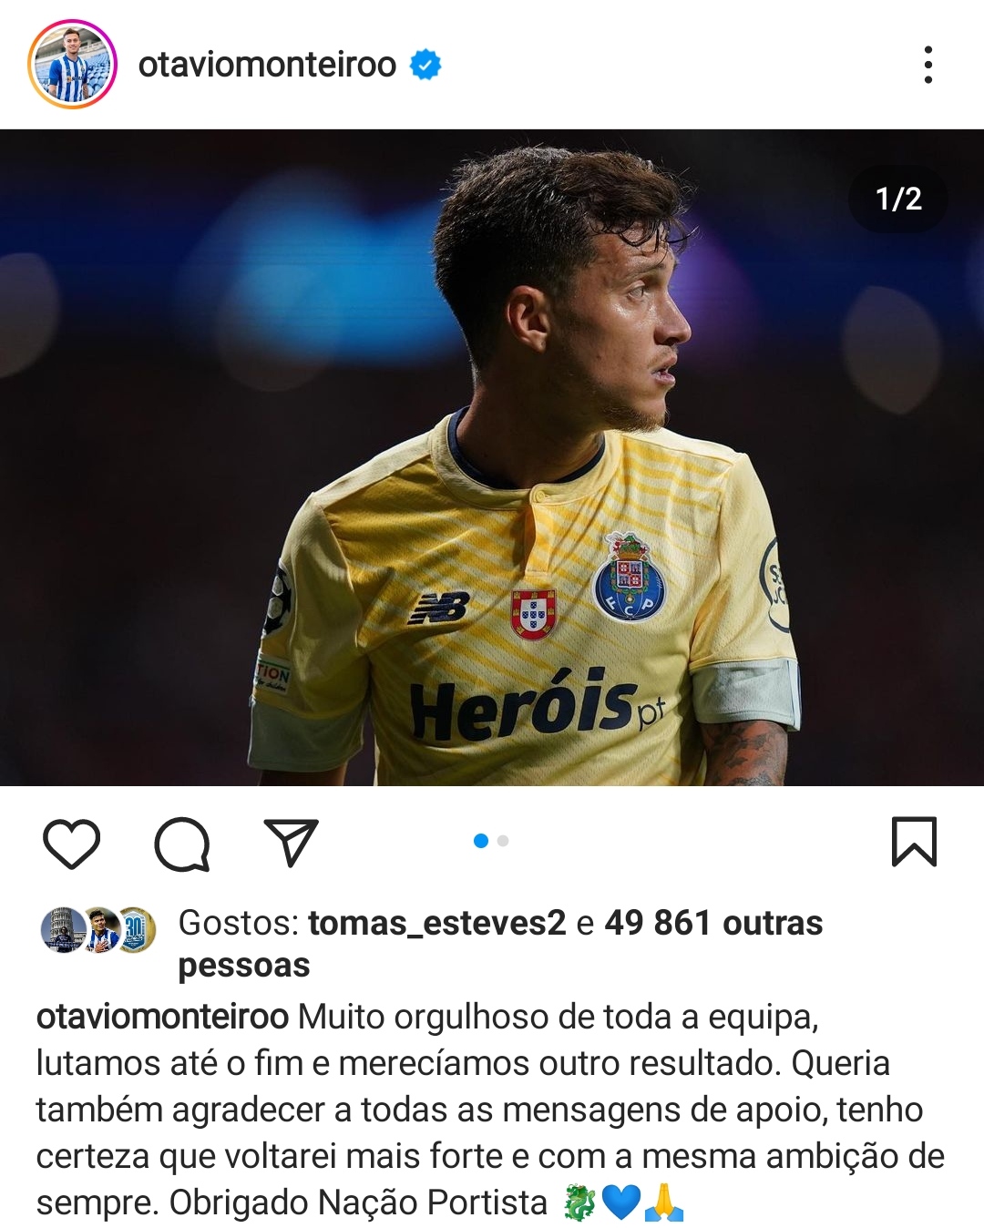Click otaviomonteiroo username in caption
Viewport: 984px width, 1228px height.
click(x=162, y=1017)
